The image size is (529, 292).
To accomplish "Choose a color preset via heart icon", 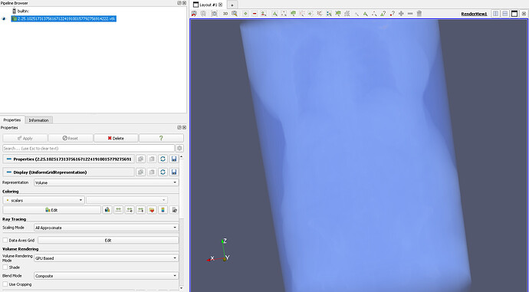I will [152, 210].
